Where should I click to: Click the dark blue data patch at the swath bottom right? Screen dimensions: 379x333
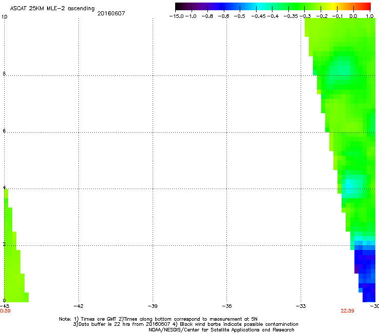click(x=366, y=273)
